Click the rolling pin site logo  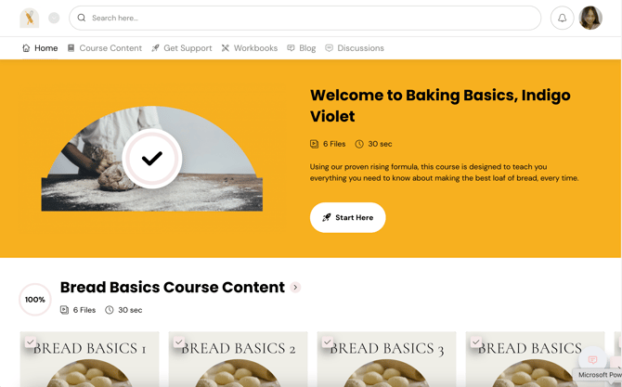pos(30,18)
